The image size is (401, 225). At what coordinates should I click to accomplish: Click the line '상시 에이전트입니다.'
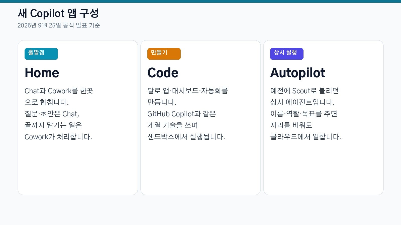(x=303, y=102)
